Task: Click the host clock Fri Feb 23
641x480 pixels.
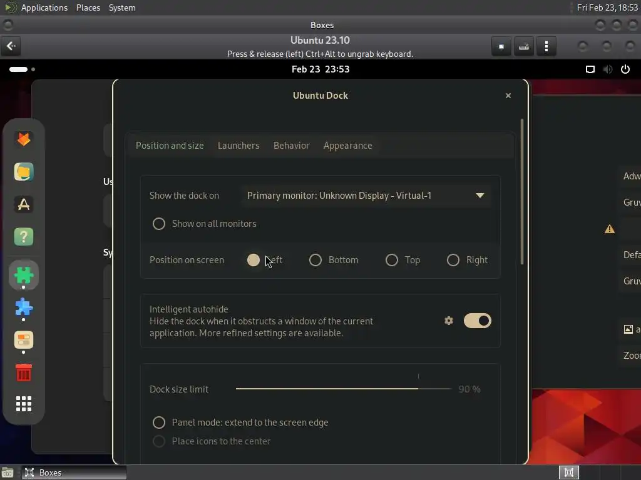Action: 607,7
